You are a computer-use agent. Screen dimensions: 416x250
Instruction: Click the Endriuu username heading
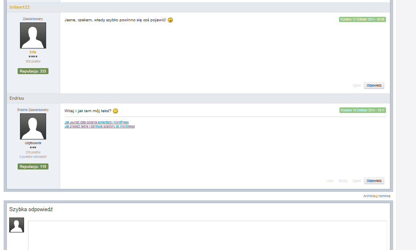(17, 98)
